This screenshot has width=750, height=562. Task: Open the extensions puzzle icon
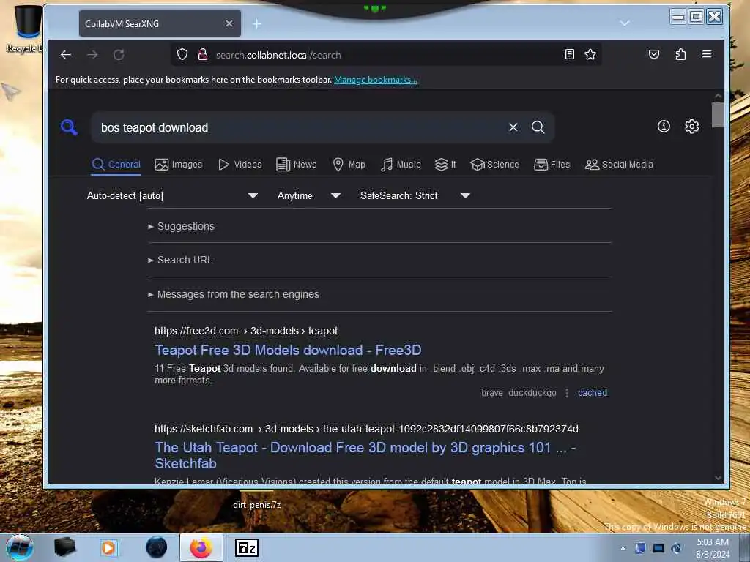(x=680, y=54)
